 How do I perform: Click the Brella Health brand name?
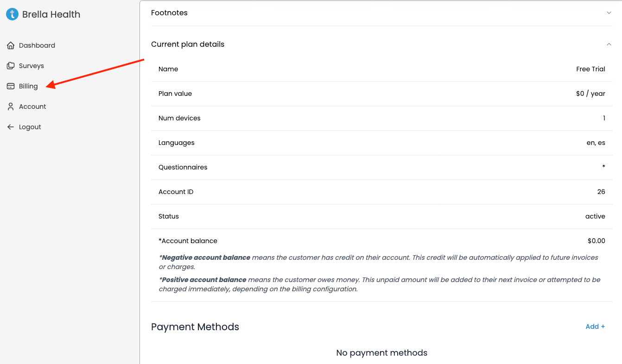51,14
